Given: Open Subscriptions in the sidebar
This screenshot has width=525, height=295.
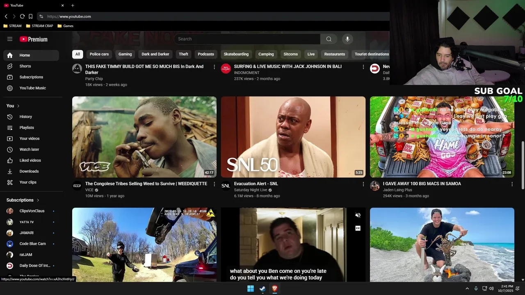Looking at the screenshot, I should (31, 77).
